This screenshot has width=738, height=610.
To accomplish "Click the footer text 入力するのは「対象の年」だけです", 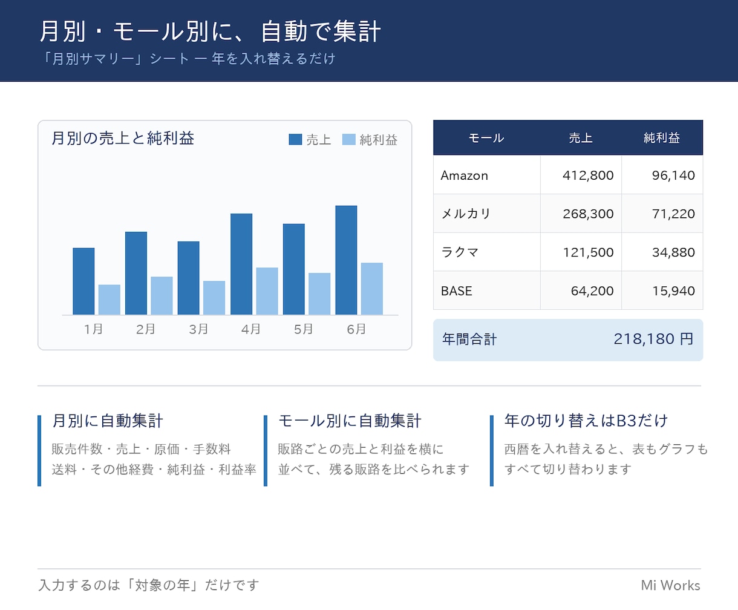I will pos(149,585).
